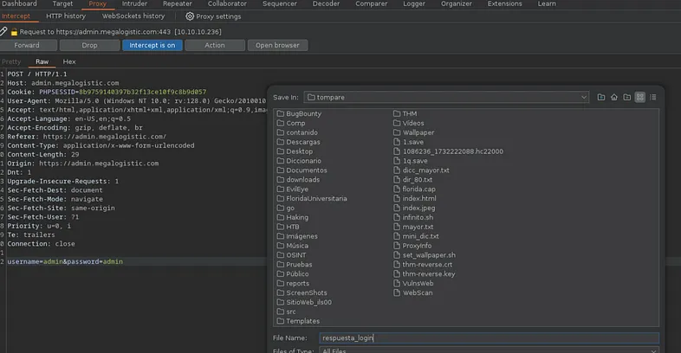Open the Target tab
The image size is (681, 353).
pyautogui.click(x=62, y=4)
